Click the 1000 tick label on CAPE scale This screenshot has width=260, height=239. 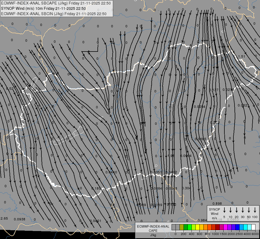point(215,234)
